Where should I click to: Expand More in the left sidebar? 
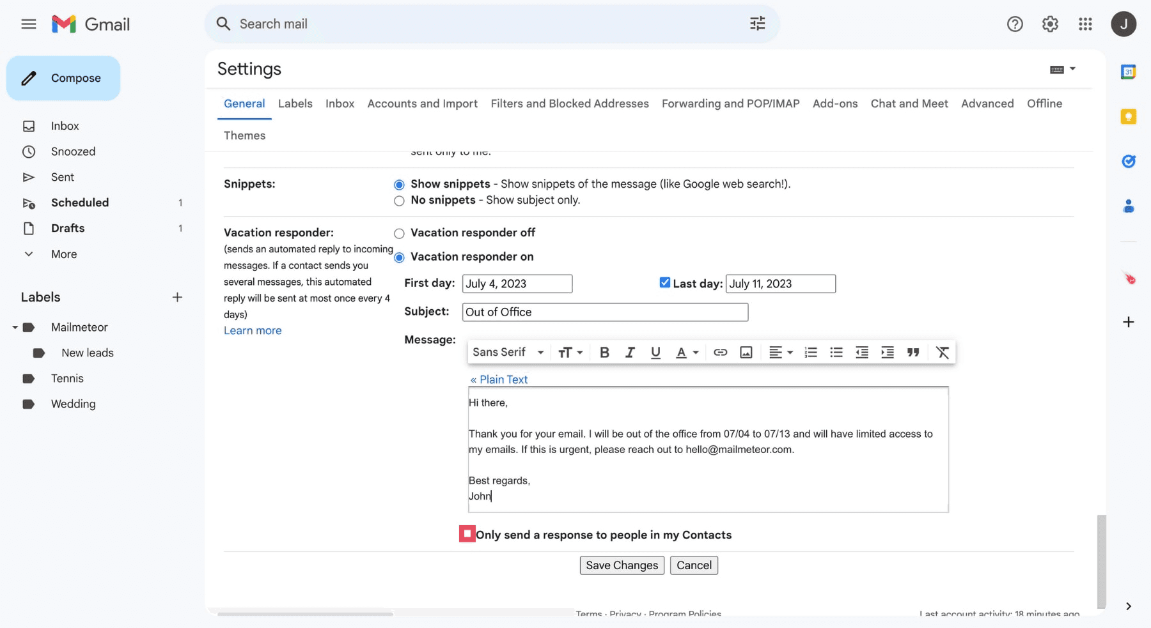[63, 254]
